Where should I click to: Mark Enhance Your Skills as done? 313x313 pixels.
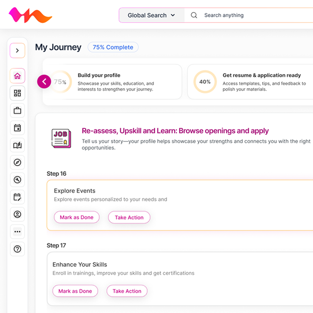pyautogui.click(x=75, y=291)
